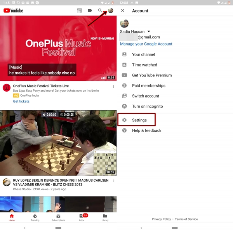Tap the OnePlus India advertiser name
233x233 pixels.
tap(30, 96)
